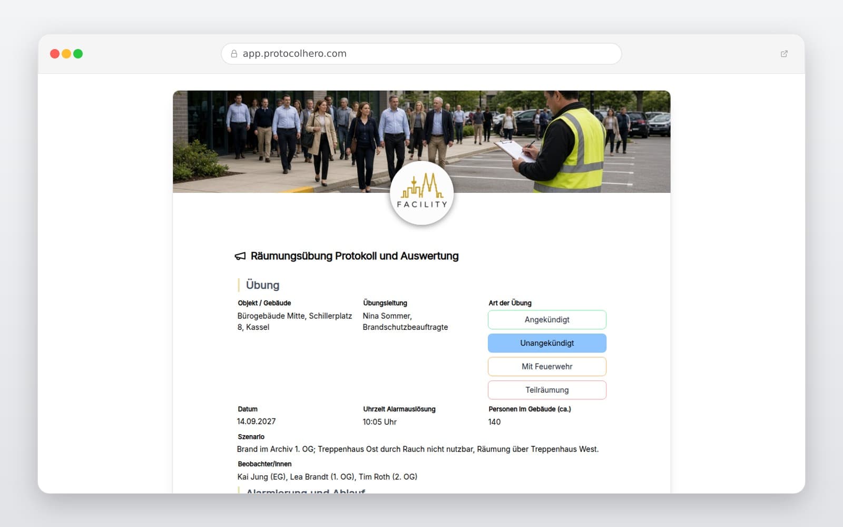Click the Personen im Gebäude label
Image resolution: width=843 pixels, height=527 pixels.
[x=530, y=409]
